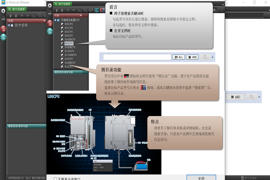Screen dimensions: 270x180
Task: Open the search options dropdown beside magnifier
Action: click(x=212, y=57)
